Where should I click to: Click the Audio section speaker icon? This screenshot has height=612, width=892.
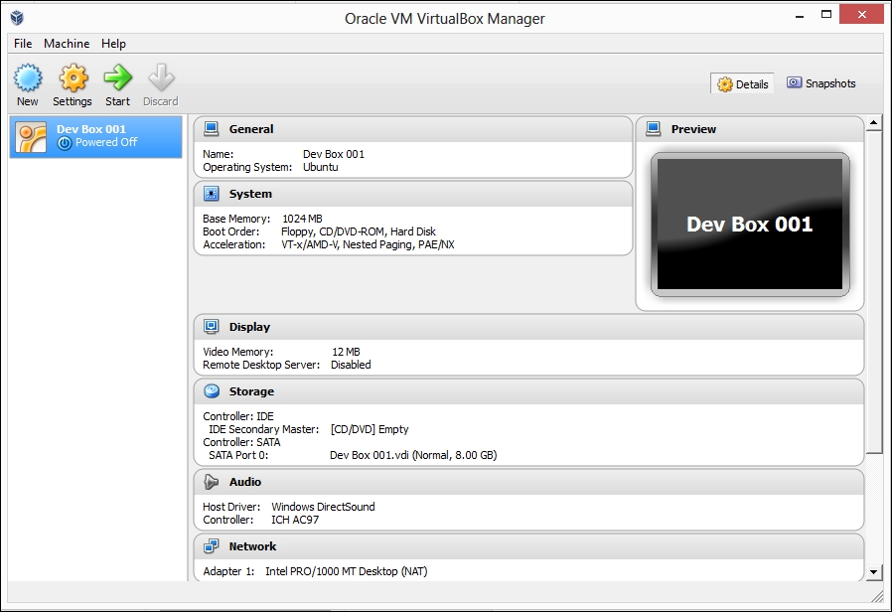coord(211,482)
